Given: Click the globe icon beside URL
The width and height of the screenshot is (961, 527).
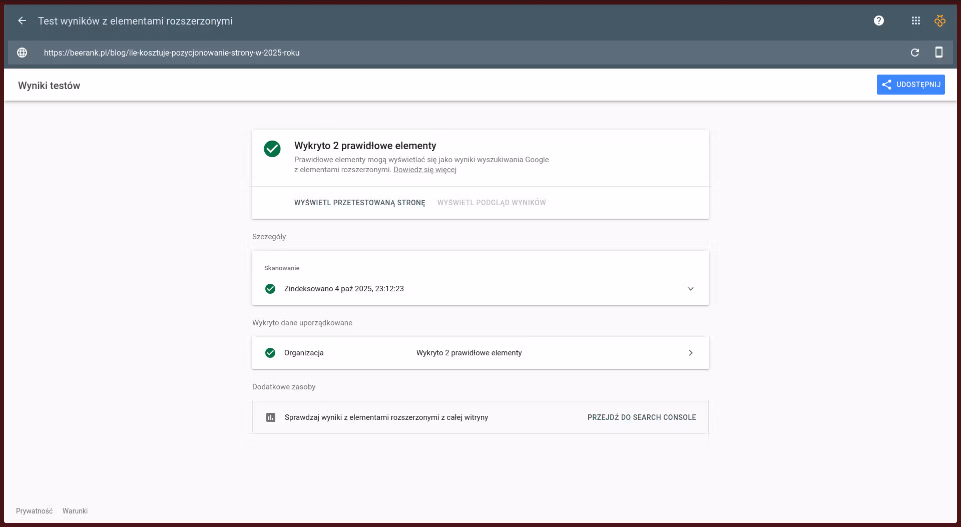Looking at the screenshot, I should click(22, 53).
